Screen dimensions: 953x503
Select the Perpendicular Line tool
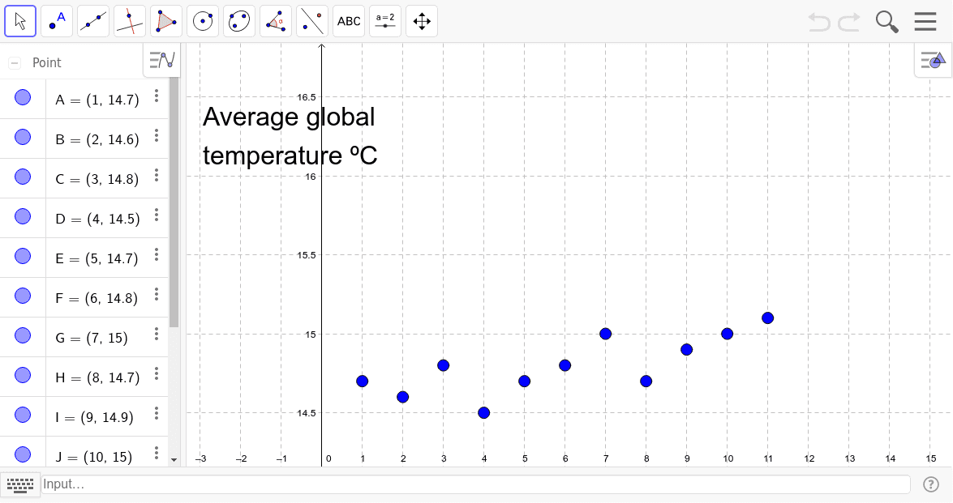pos(130,21)
